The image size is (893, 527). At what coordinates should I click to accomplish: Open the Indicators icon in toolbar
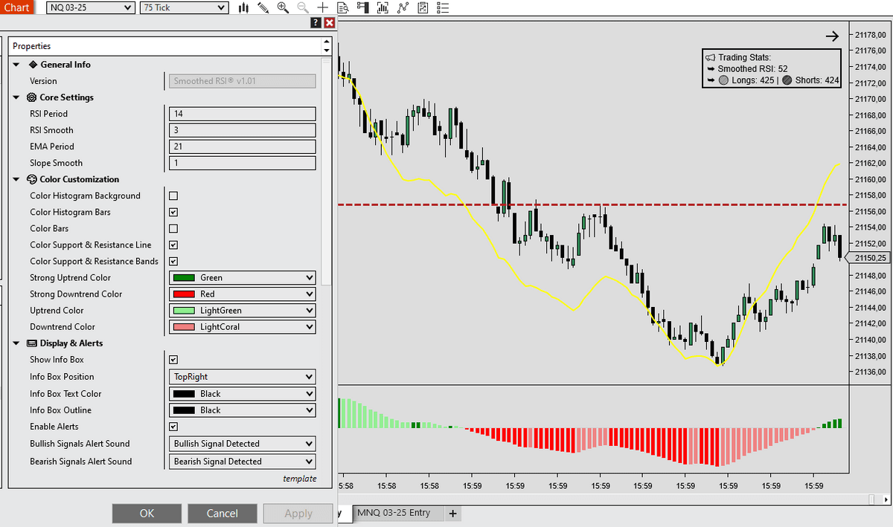pyautogui.click(x=383, y=7)
